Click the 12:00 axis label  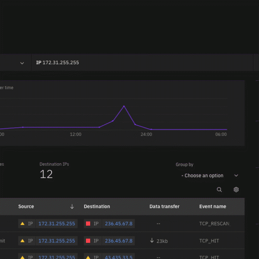click(76, 134)
